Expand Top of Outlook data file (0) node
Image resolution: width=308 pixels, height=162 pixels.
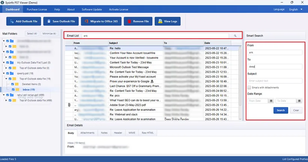coord(6,68)
